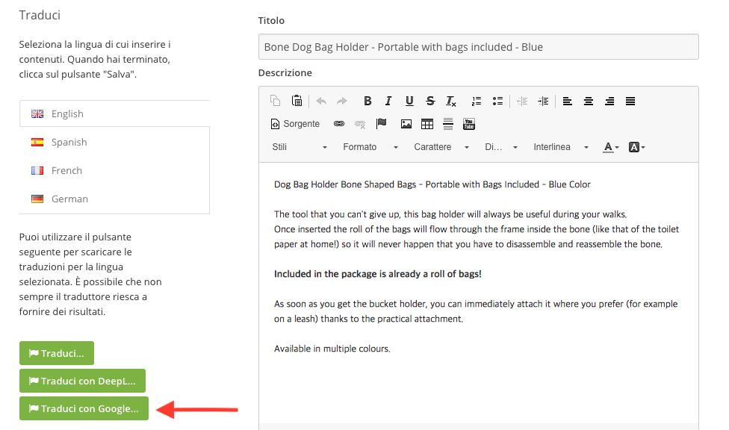This screenshot has width=729, height=430.
Task: Insert a bulleted list
Action: 497,102
